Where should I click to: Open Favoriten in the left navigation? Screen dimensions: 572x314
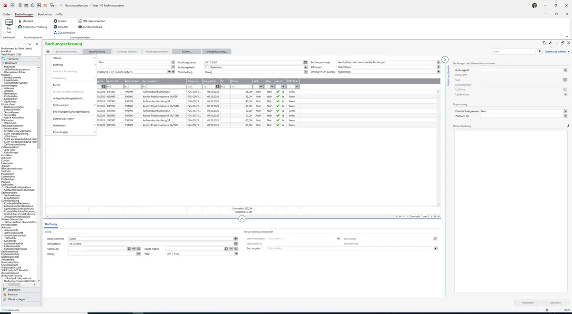click(20, 294)
